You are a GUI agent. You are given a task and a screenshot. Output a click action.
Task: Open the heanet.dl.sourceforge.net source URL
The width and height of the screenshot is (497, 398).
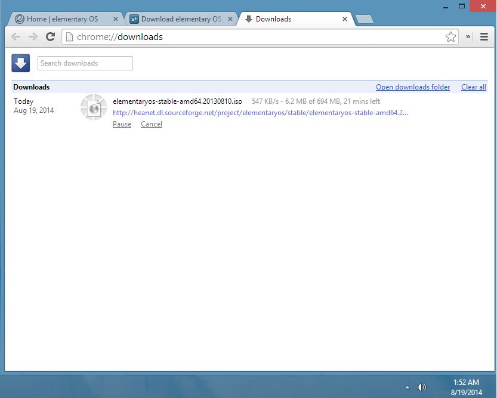point(260,113)
